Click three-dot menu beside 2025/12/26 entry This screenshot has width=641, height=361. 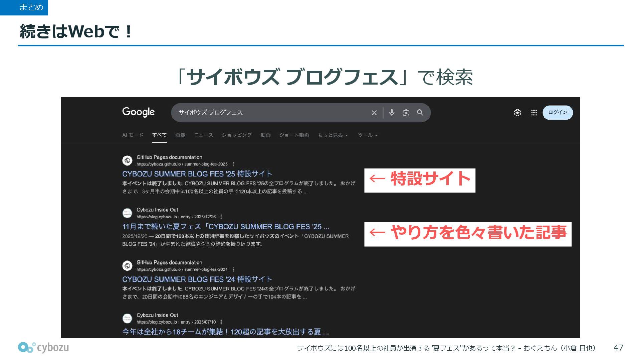(x=221, y=217)
